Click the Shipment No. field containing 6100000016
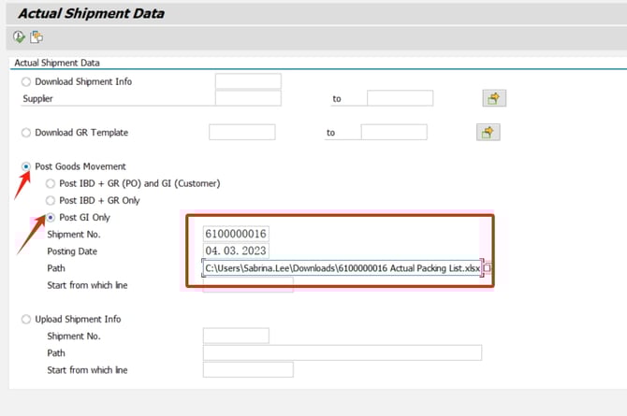The height and width of the screenshot is (416, 627). [236, 234]
